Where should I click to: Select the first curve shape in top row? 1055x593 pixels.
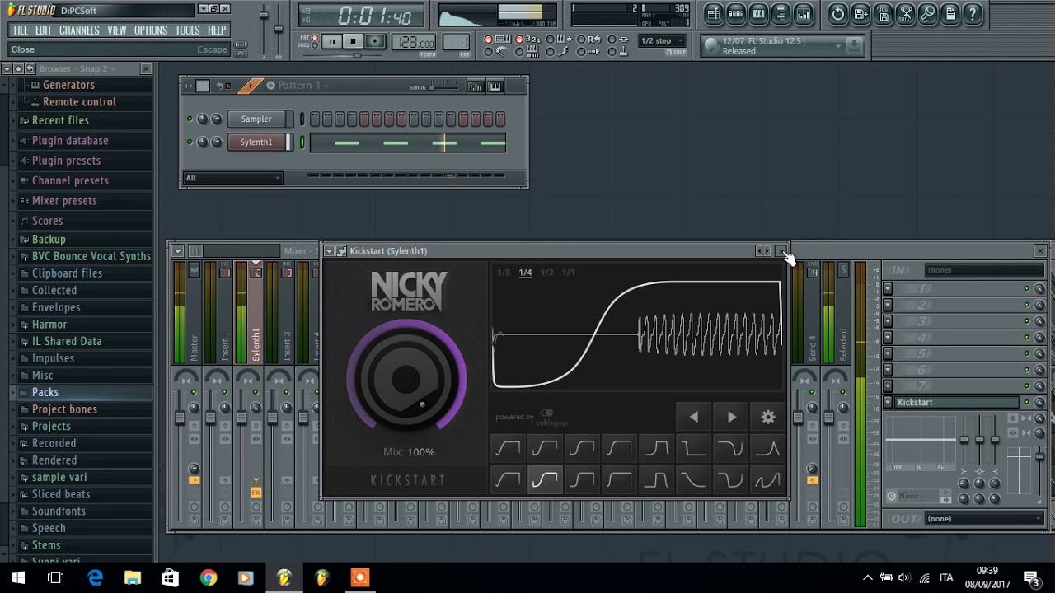point(508,449)
